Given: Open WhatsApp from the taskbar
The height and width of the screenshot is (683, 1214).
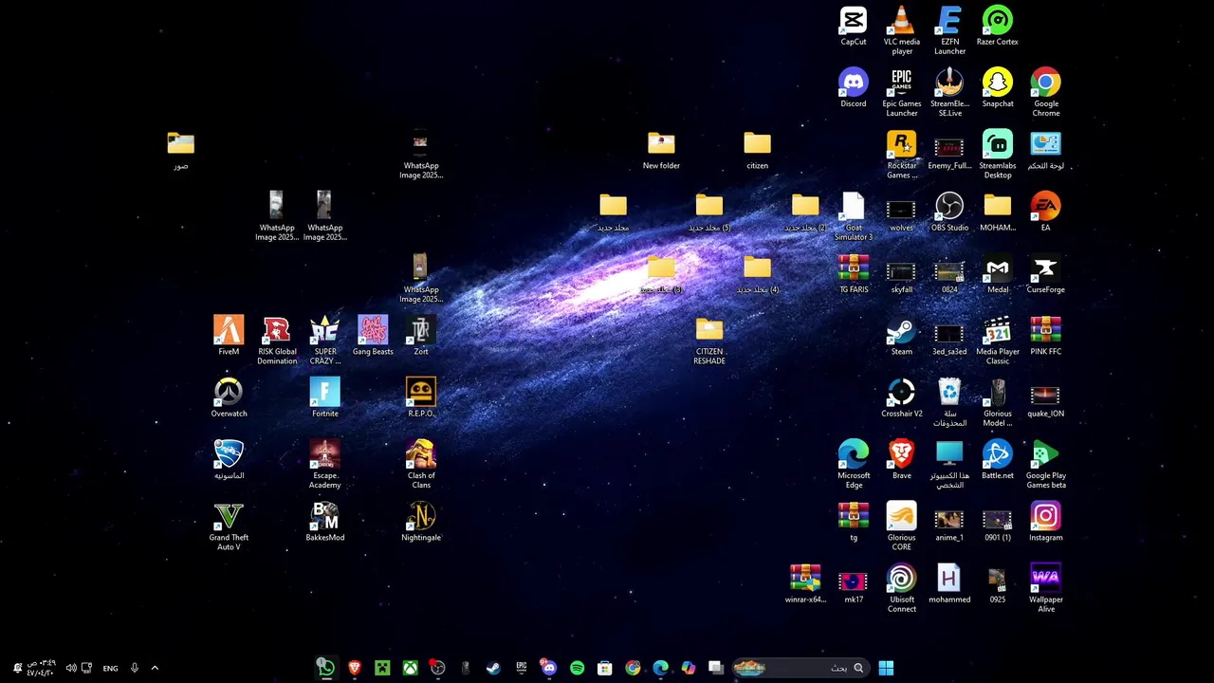Looking at the screenshot, I should click(x=326, y=668).
